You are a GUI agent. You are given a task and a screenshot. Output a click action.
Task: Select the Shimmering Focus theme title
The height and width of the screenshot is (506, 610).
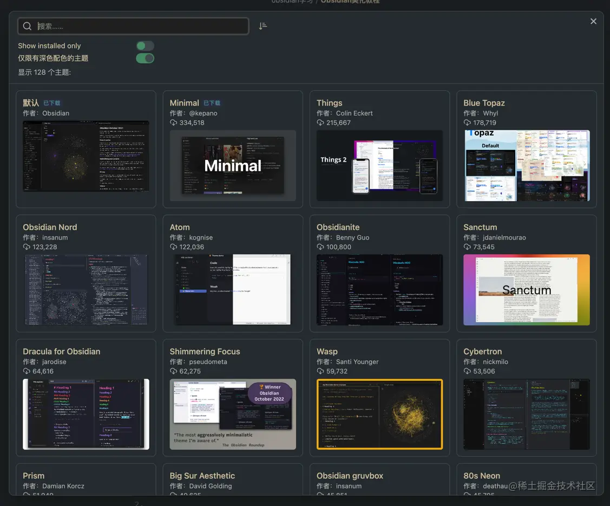pyautogui.click(x=205, y=352)
